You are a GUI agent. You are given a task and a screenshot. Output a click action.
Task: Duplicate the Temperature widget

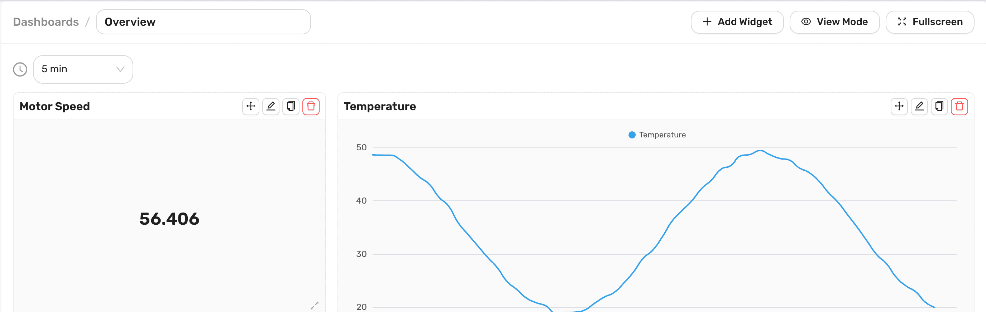[939, 106]
